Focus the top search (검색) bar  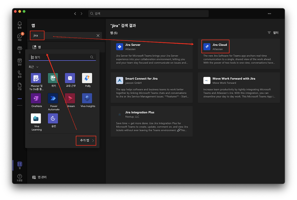point(148,13)
